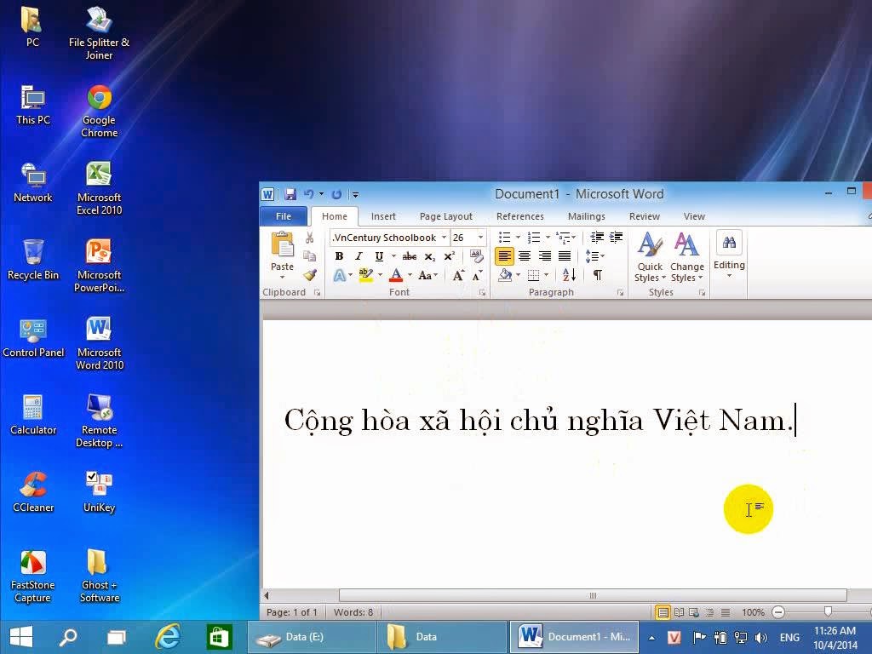The image size is (872, 654).
Task: Toggle Underline formatting
Action: (x=379, y=256)
